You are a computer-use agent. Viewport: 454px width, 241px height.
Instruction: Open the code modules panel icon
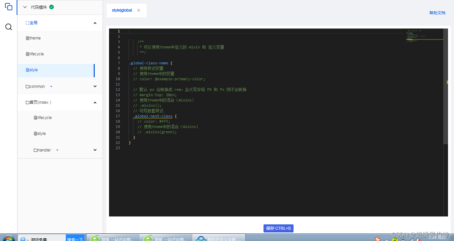coord(9,7)
